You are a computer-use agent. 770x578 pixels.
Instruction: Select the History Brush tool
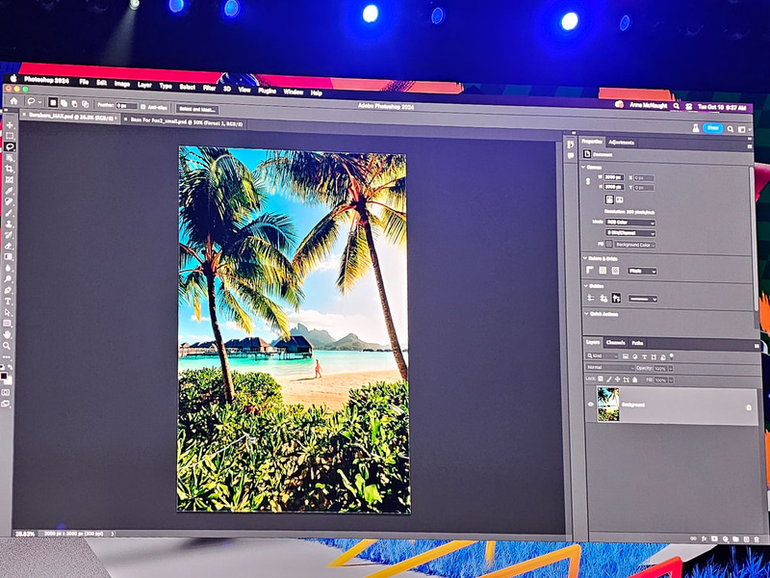pos(9,235)
